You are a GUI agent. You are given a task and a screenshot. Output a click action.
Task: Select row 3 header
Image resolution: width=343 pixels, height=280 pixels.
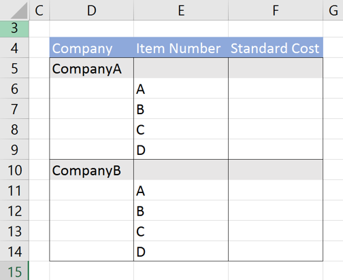pos(14,29)
